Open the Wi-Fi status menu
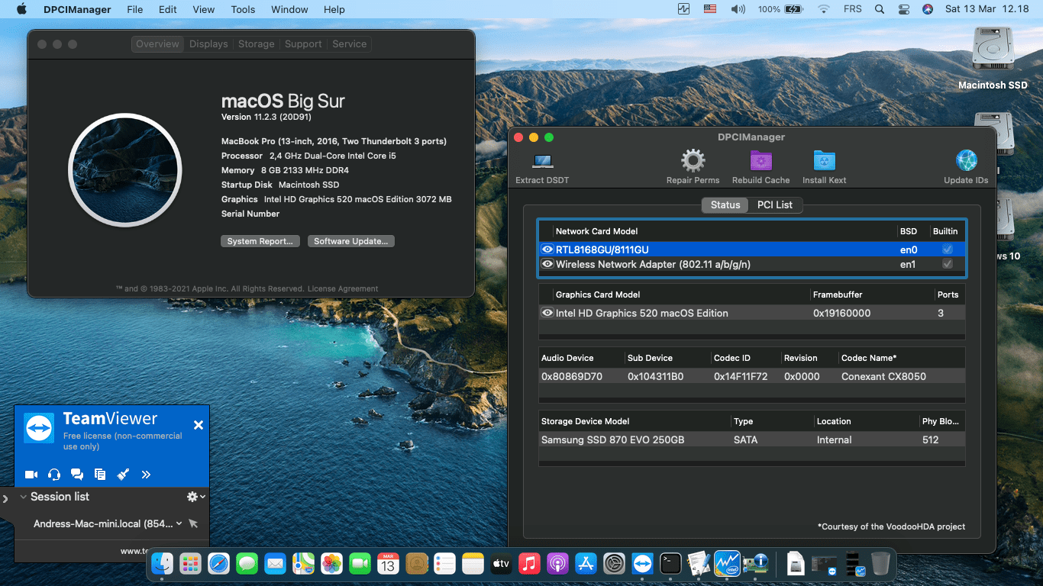The width and height of the screenshot is (1043, 586). point(823,9)
